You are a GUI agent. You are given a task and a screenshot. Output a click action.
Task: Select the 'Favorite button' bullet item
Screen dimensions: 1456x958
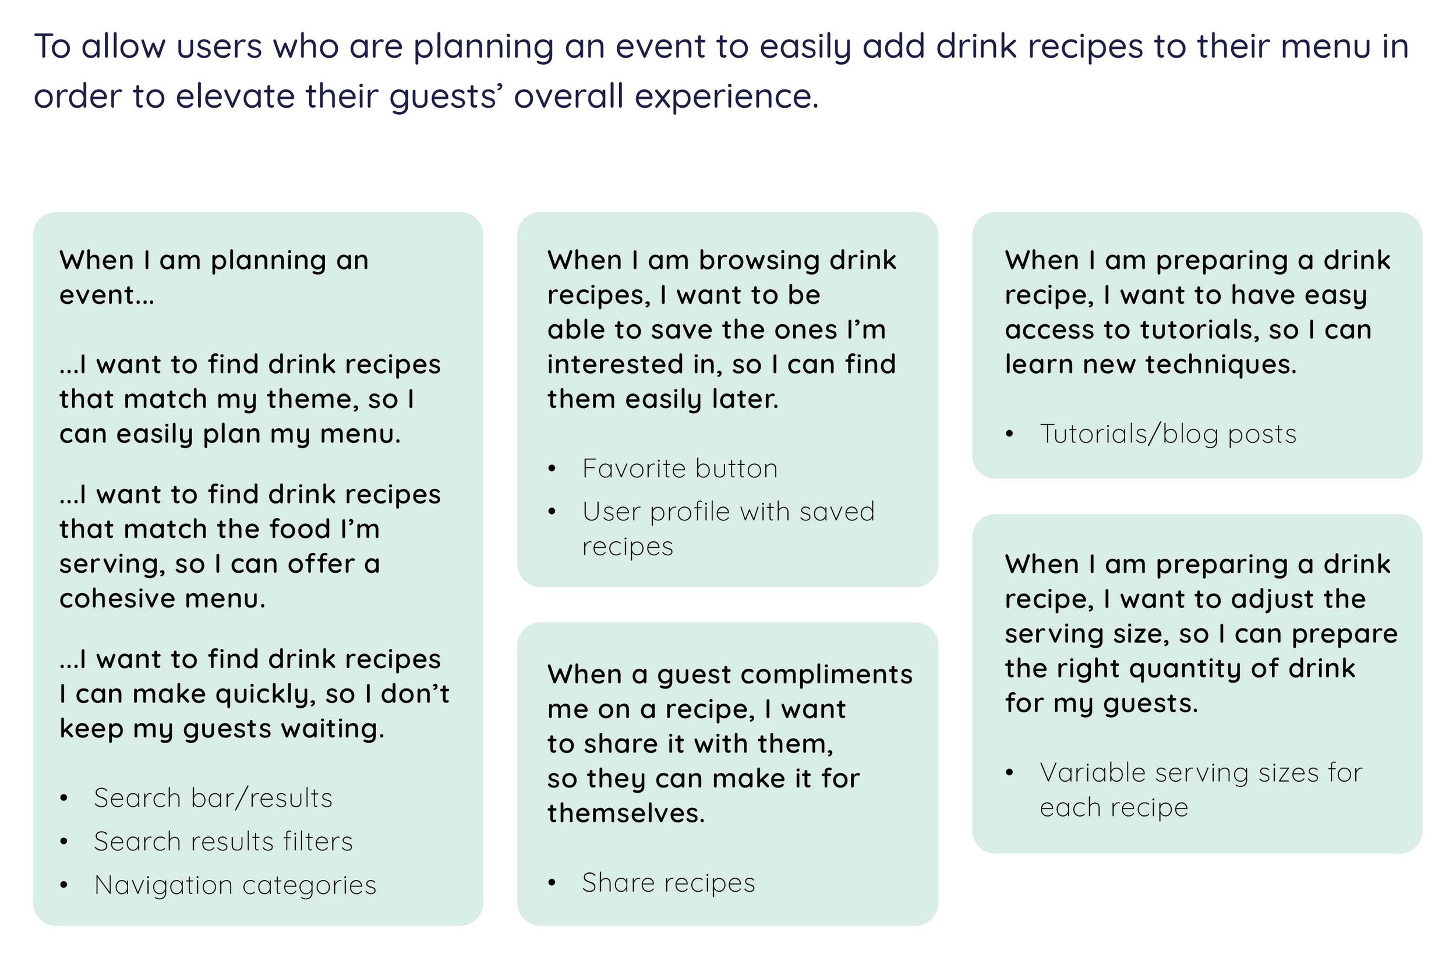pyautogui.click(x=680, y=469)
